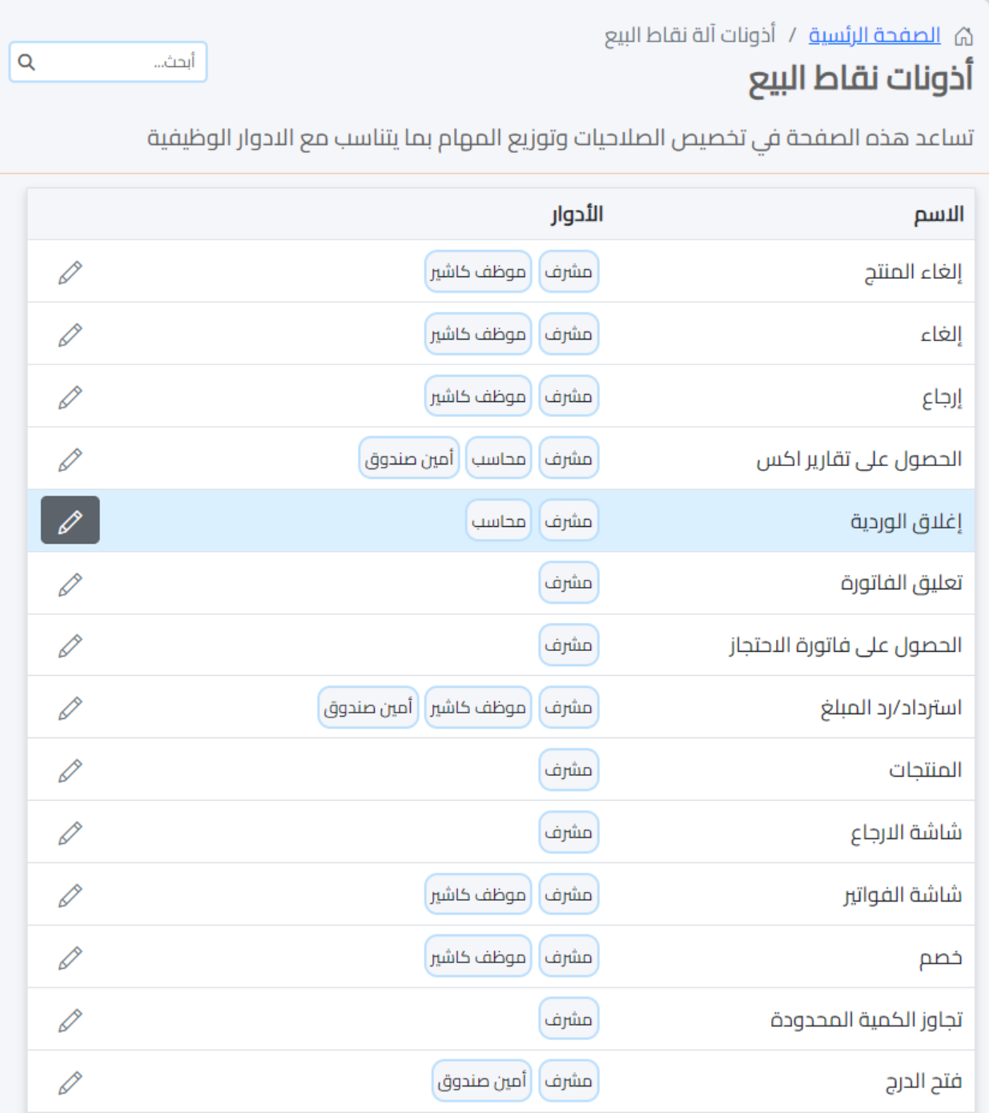The height and width of the screenshot is (1113, 989).
Task: Click the الأدوار column header
Action: coord(577,215)
